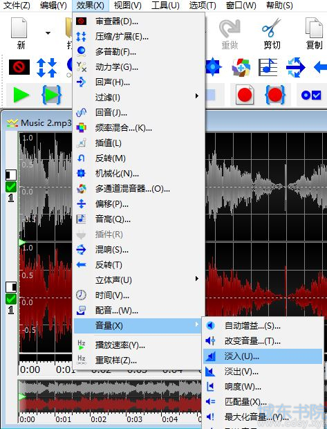The width and height of the screenshot is (327, 429).
Task: Click the 复制 copy icon
Action: pos(314,33)
